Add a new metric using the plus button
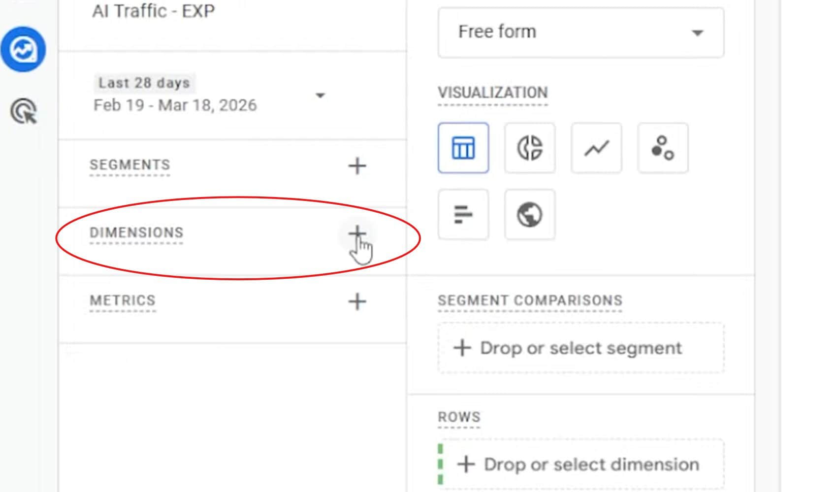 click(x=358, y=301)
